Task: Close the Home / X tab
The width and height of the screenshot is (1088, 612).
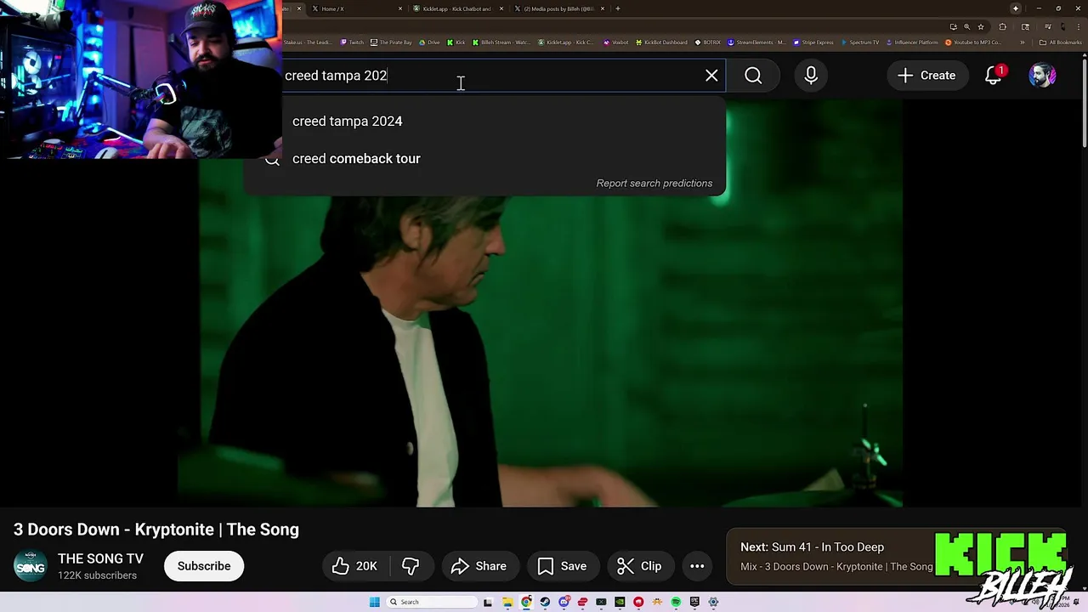Action: [400, 8]
